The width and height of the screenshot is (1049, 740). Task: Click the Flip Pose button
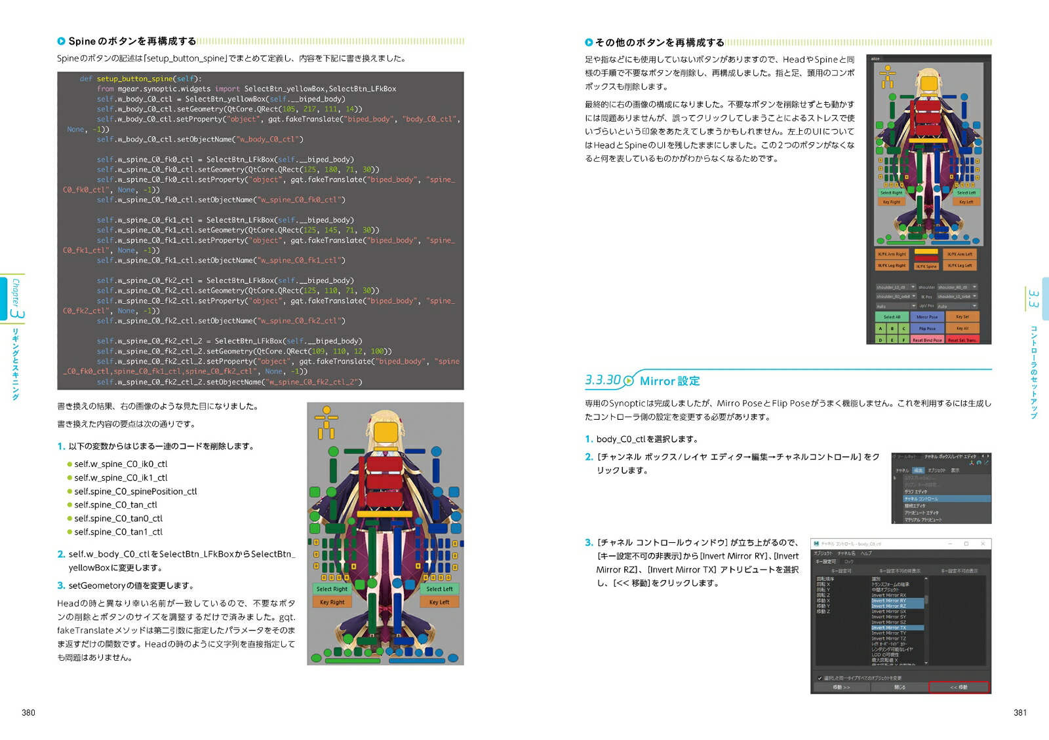[927, 328]
